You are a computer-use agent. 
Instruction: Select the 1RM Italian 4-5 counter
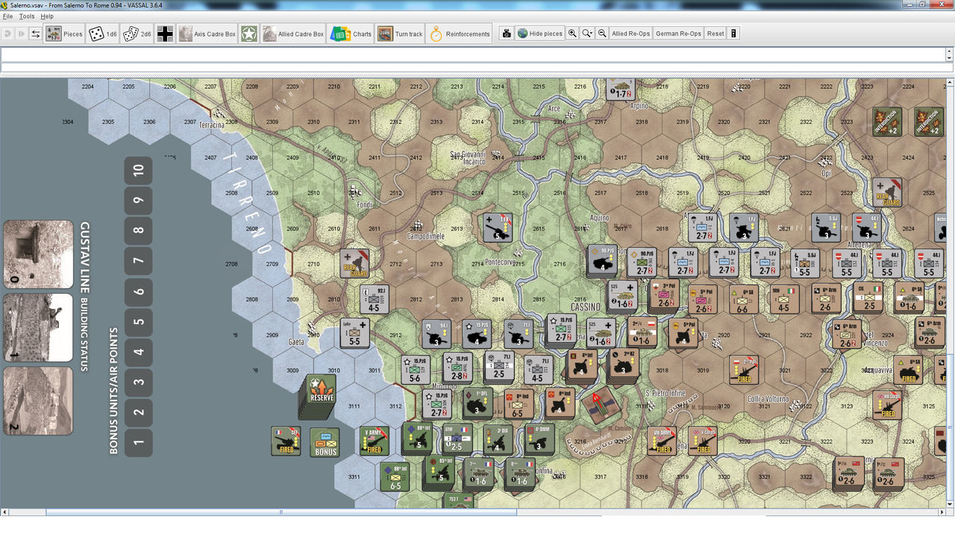pos(784,299)
